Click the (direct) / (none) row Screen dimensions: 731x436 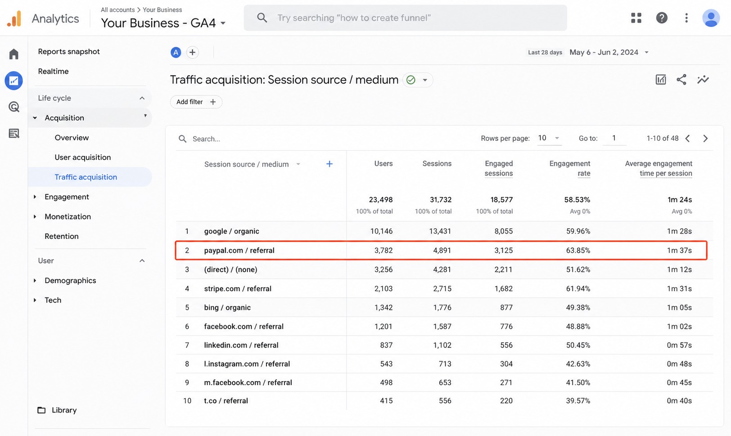444,270
